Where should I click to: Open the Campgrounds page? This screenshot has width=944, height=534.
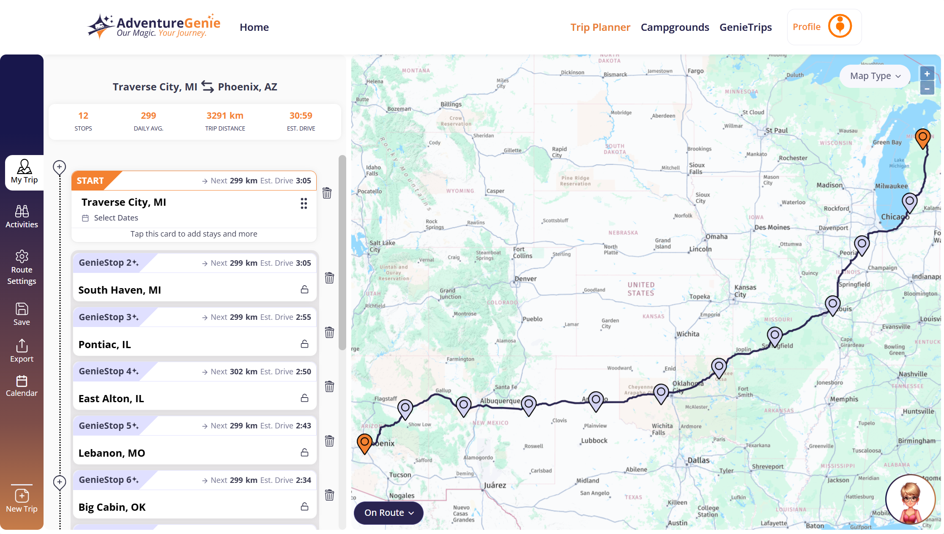(x=675, y=27)
